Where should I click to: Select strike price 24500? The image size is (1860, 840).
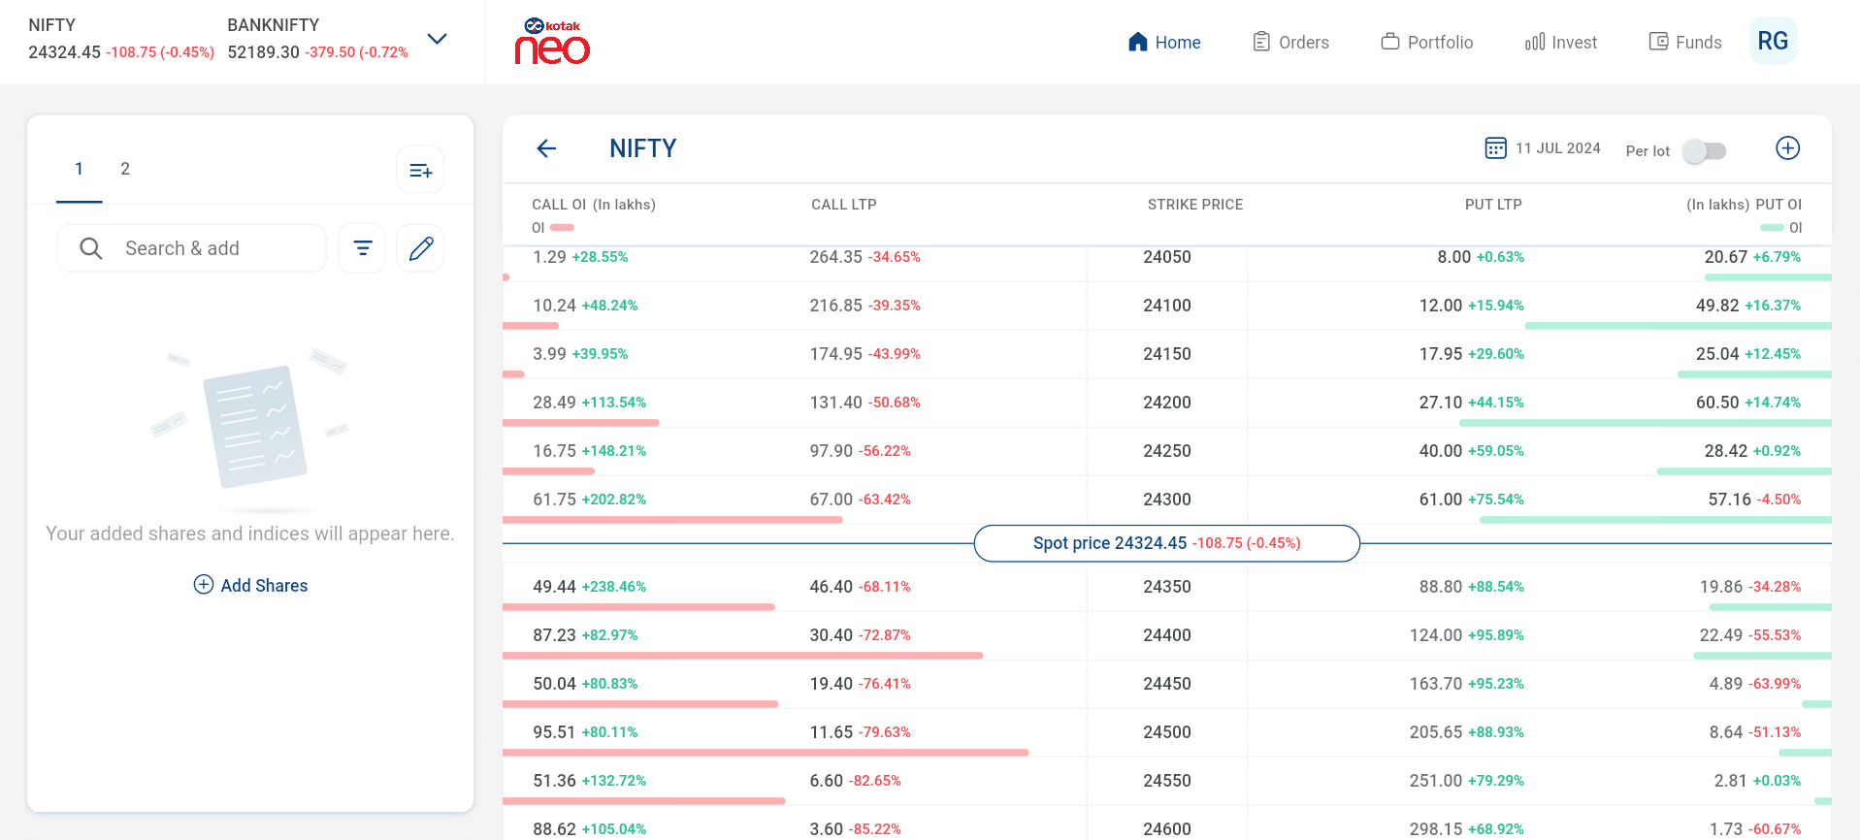click(x=1166, y=732)
